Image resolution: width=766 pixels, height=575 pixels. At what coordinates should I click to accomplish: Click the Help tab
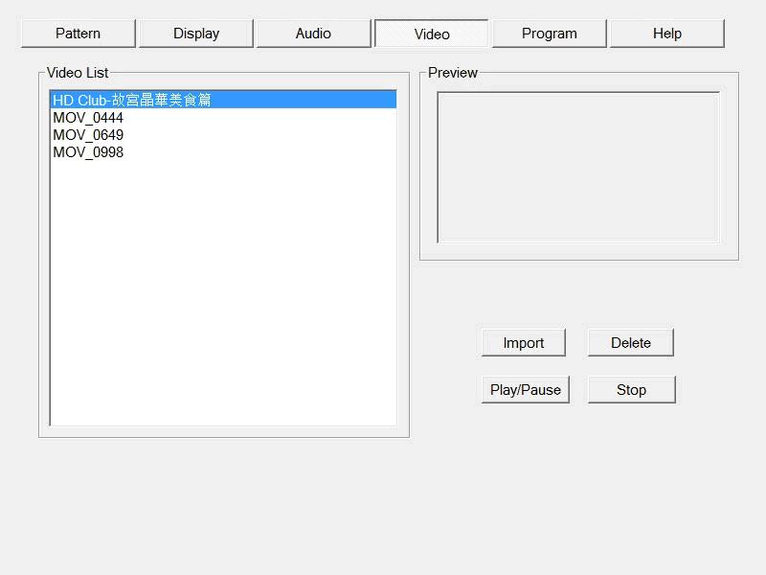[x=667, y=34]
